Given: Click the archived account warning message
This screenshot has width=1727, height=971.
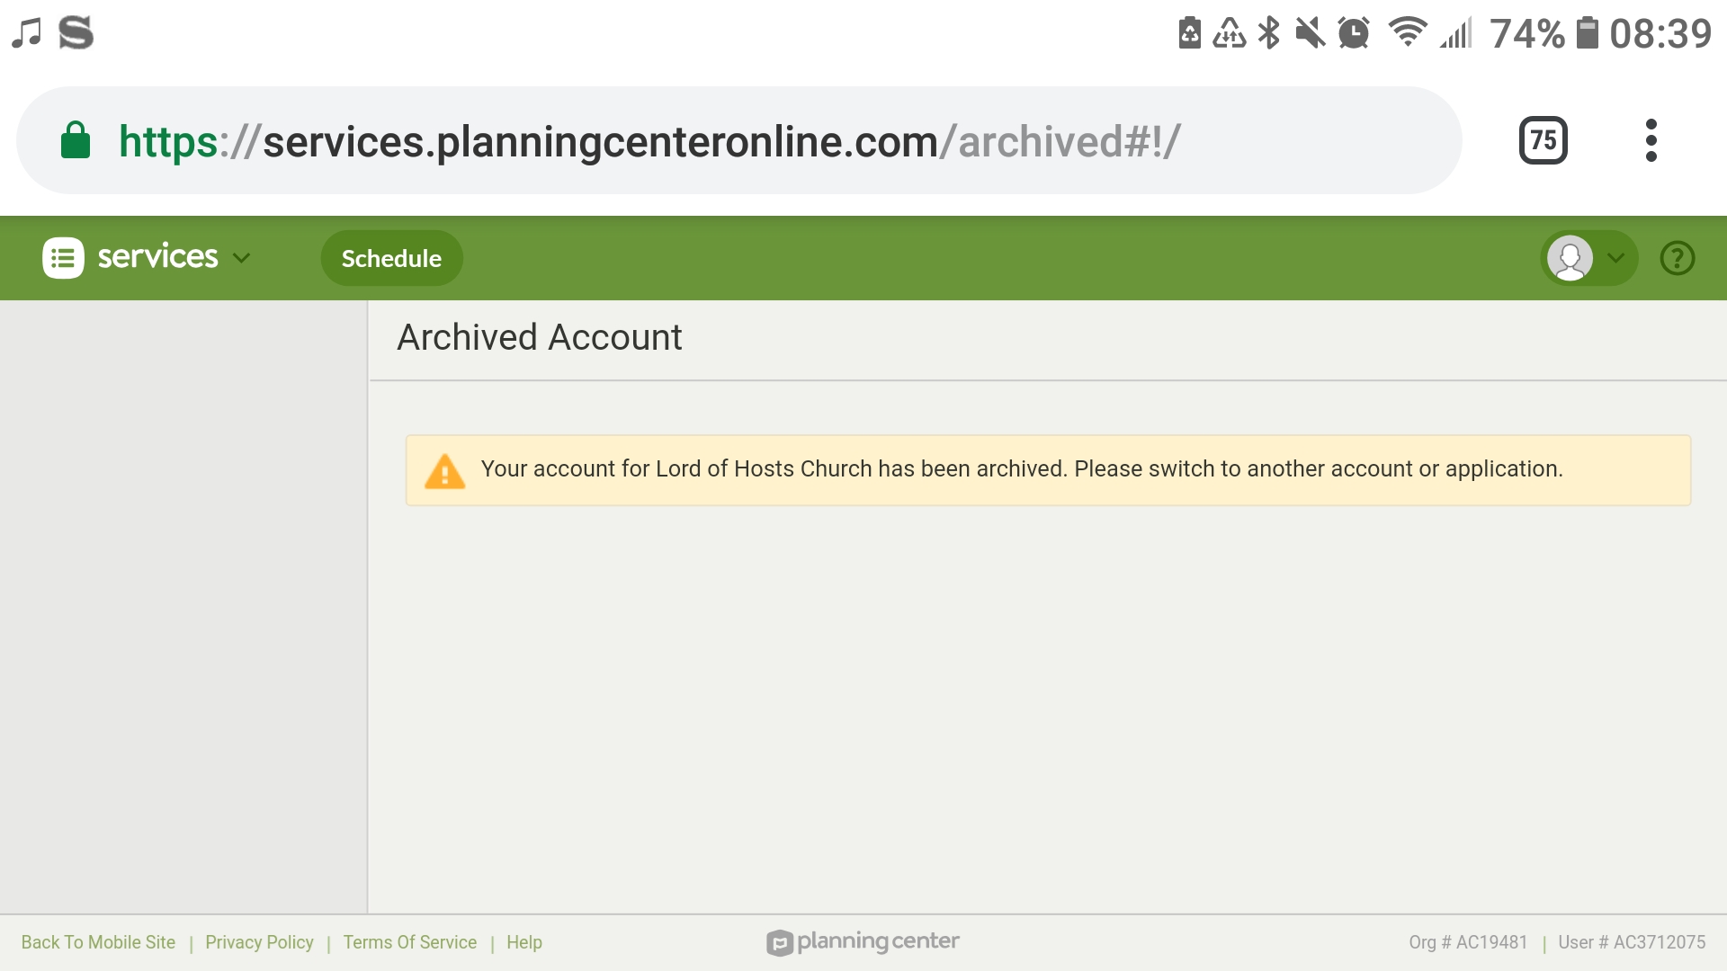Looking at the screenshot, I should pos(1021,469).
